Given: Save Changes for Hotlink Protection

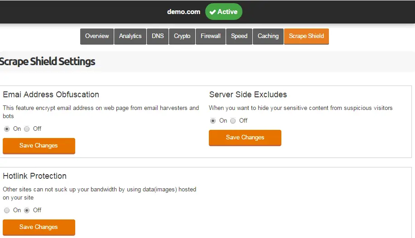Looking at the screenshot, I should coord(39,227).
